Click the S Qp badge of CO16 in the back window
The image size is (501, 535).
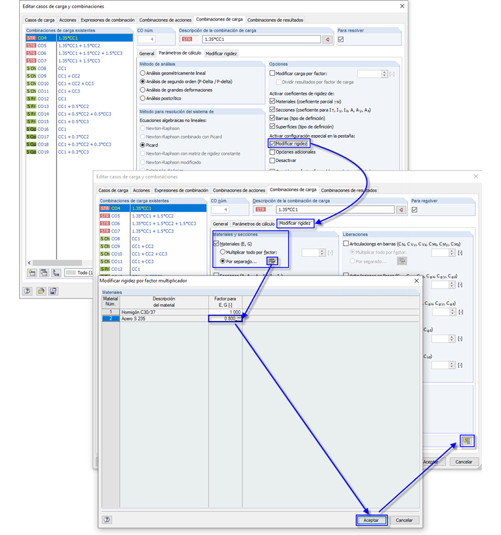31,129
